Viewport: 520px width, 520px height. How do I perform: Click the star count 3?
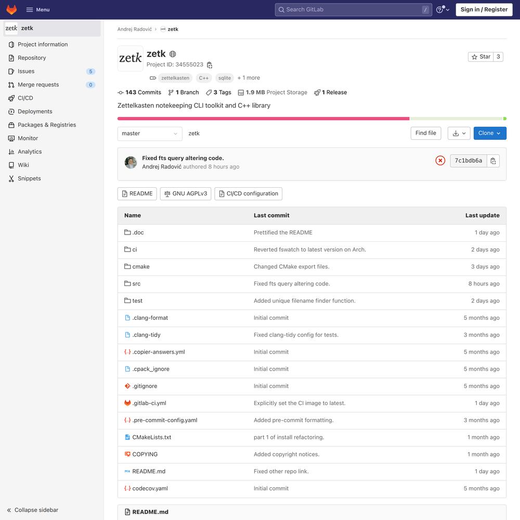point(498,57)
